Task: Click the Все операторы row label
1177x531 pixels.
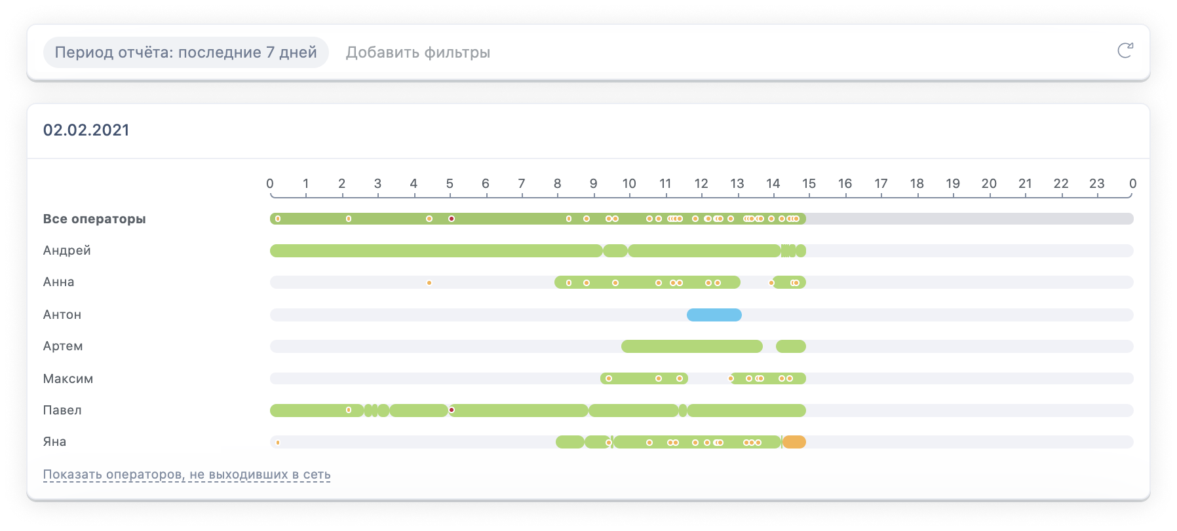Action: coord(94,219)
